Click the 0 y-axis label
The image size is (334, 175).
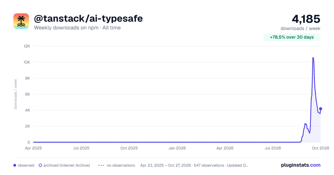pos(29,142)
